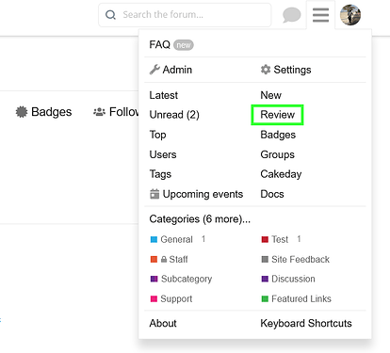Viewport: 390px width, 353px height.
Task: Open the Support category
Action: 171,298
